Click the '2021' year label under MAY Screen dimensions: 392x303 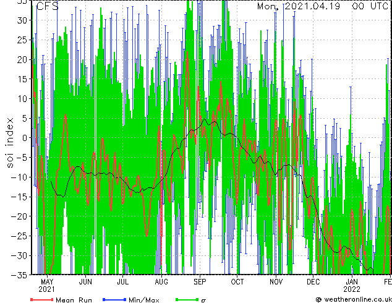pyautogui.click(x=47, y=289)
